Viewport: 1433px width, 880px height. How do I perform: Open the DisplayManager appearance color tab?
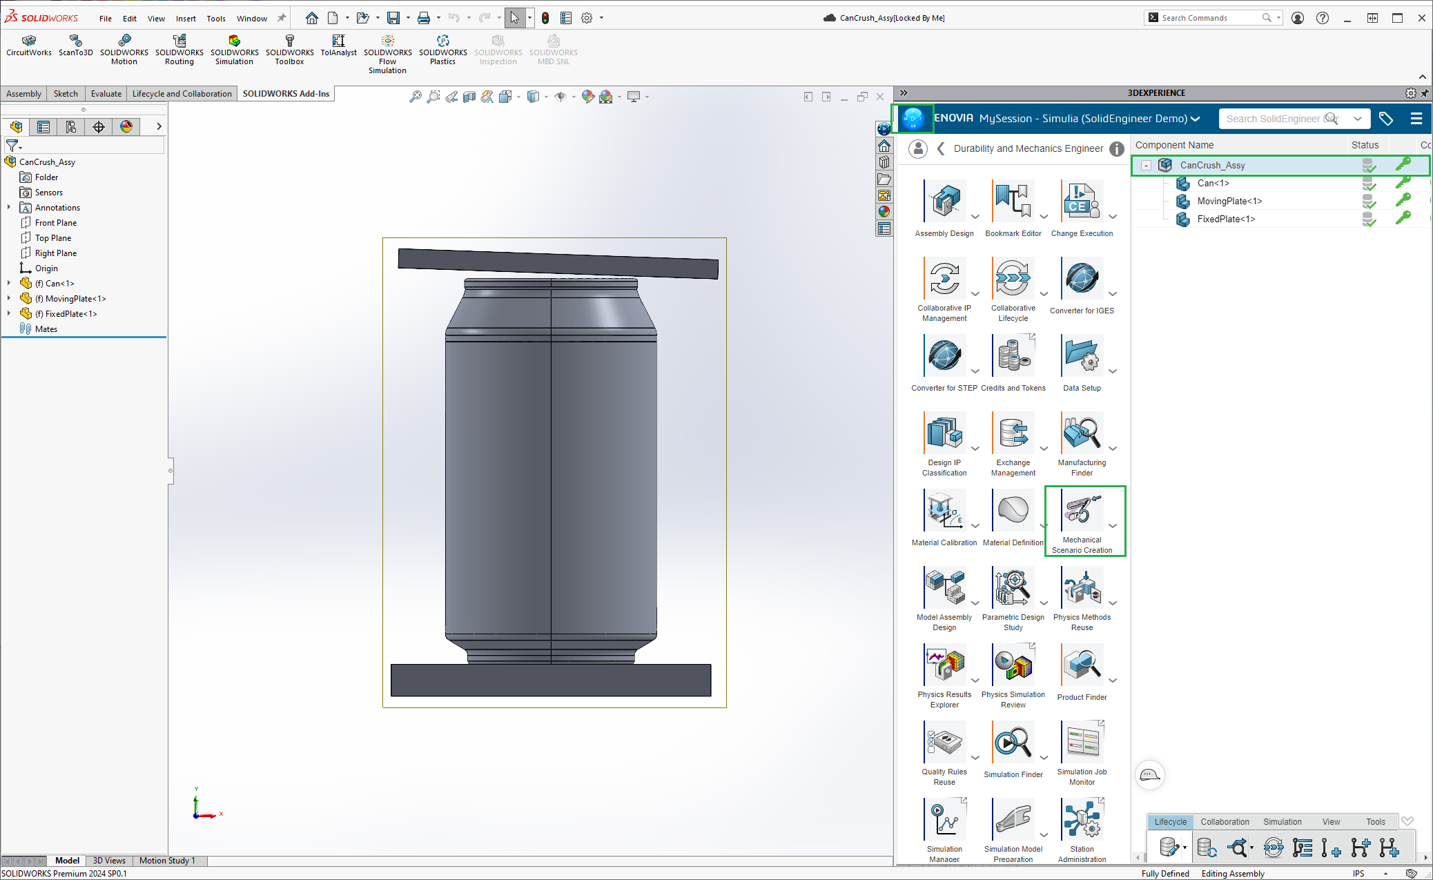[126, 126]
